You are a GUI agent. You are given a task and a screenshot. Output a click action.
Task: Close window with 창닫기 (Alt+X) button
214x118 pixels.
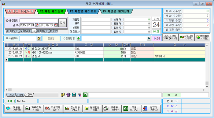point(151,109)
